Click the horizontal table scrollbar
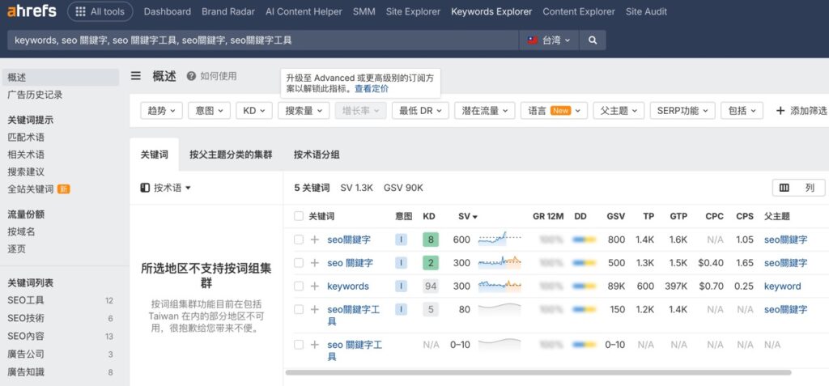829x386 pixels. (x=538, y=372)
